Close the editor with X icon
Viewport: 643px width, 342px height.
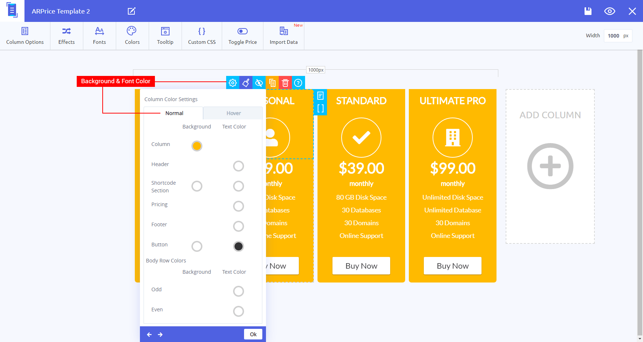point(632,11)
